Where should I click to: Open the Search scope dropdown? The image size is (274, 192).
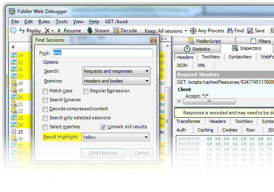(116, 71)
